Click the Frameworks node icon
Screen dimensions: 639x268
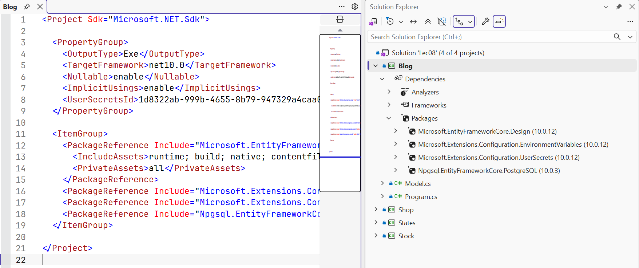click(405, 105)
